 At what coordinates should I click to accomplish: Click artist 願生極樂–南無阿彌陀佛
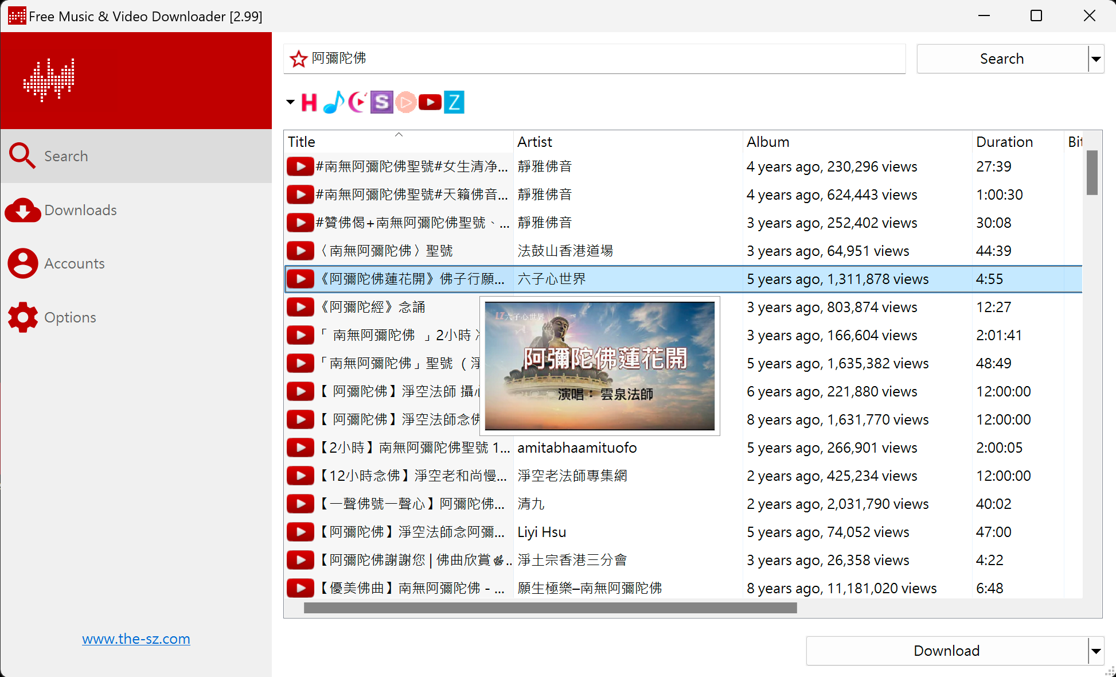coord(590,588)
